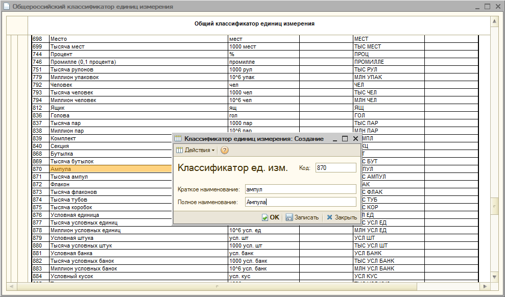Expand the Действия dropdown menu

[196, 150]
